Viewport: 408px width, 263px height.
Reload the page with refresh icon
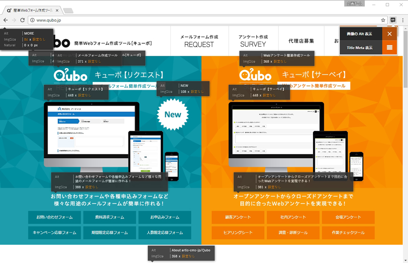(x=23, y=20)
